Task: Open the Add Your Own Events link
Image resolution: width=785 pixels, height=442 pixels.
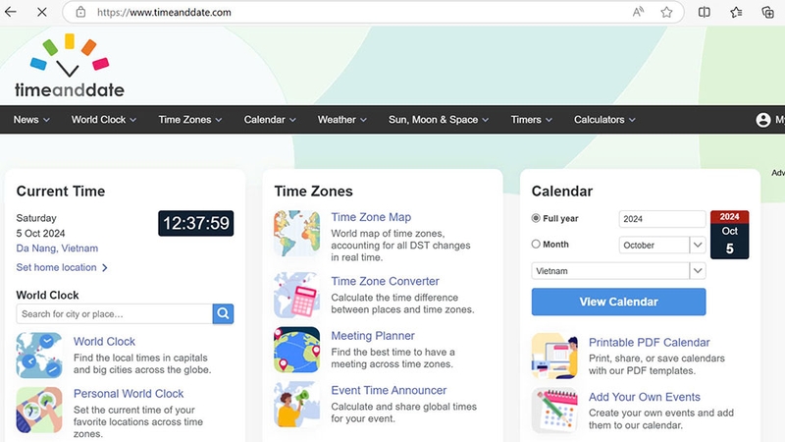Action: pyautogui.click(x=645, y=397)
